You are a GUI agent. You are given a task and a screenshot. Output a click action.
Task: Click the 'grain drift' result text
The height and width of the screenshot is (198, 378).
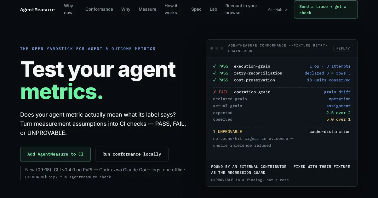pyautogui.click(x=337, y=92)
